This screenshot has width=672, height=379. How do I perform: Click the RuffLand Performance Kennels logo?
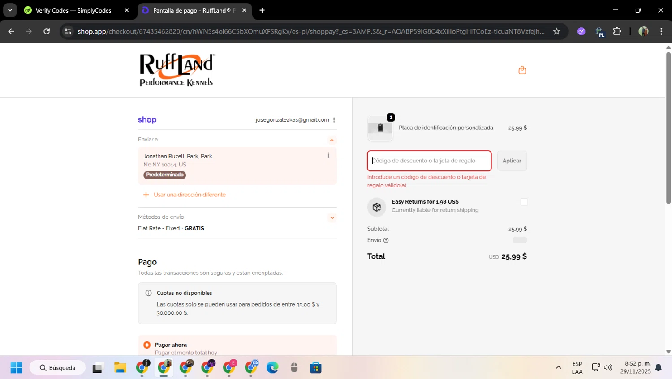(x=177, y=70)
